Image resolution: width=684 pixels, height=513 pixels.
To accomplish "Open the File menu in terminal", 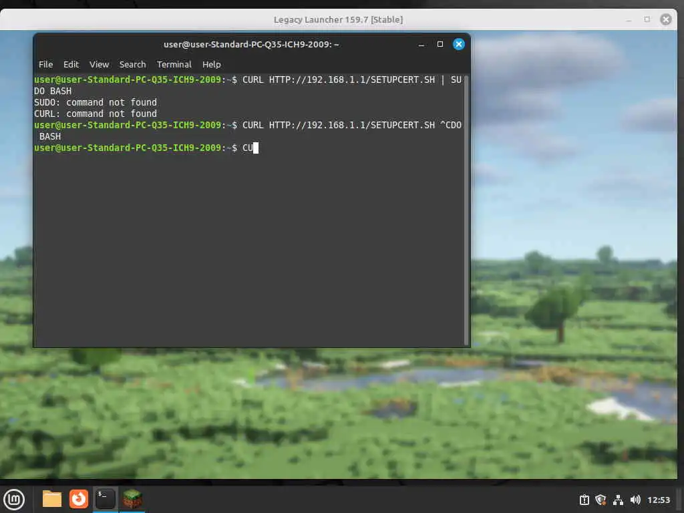I will (46, 65).
